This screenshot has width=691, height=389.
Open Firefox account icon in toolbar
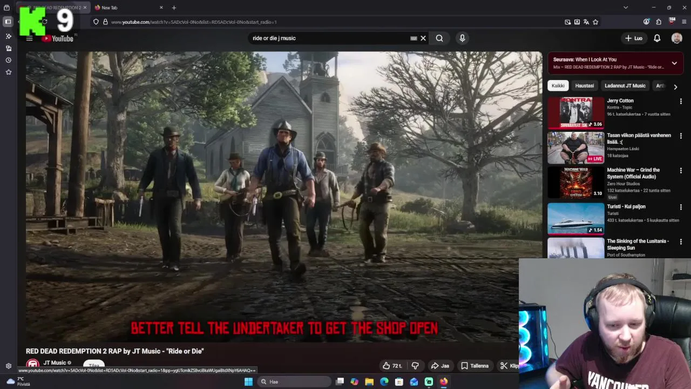tap(646, 22)
